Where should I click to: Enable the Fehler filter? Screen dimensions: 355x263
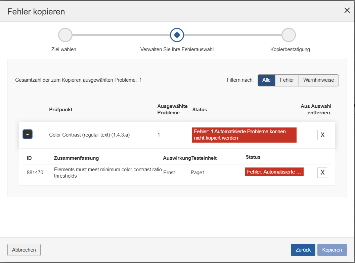(286, 80)
